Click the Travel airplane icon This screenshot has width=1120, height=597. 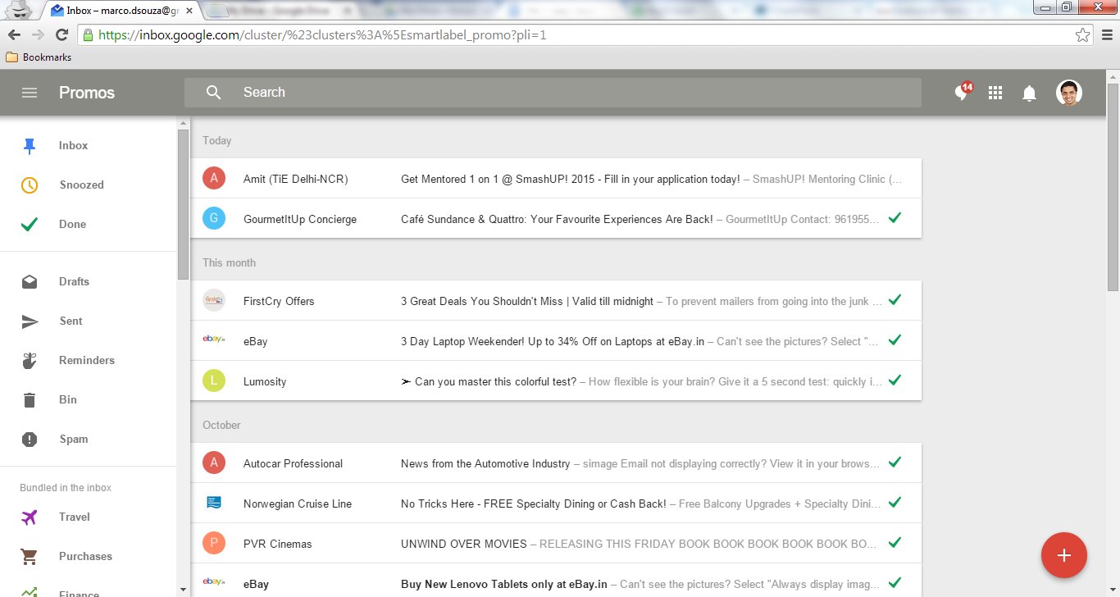(30, 517)
